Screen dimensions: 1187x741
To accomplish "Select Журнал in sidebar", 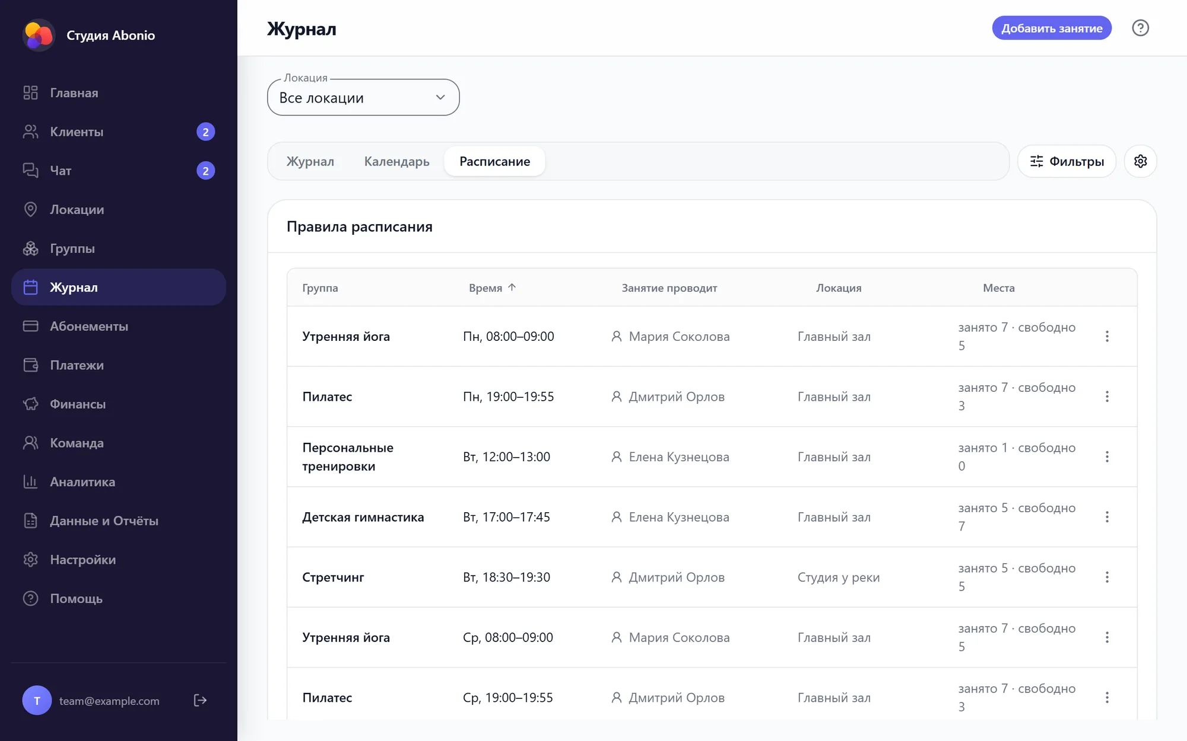I will 119,288.
